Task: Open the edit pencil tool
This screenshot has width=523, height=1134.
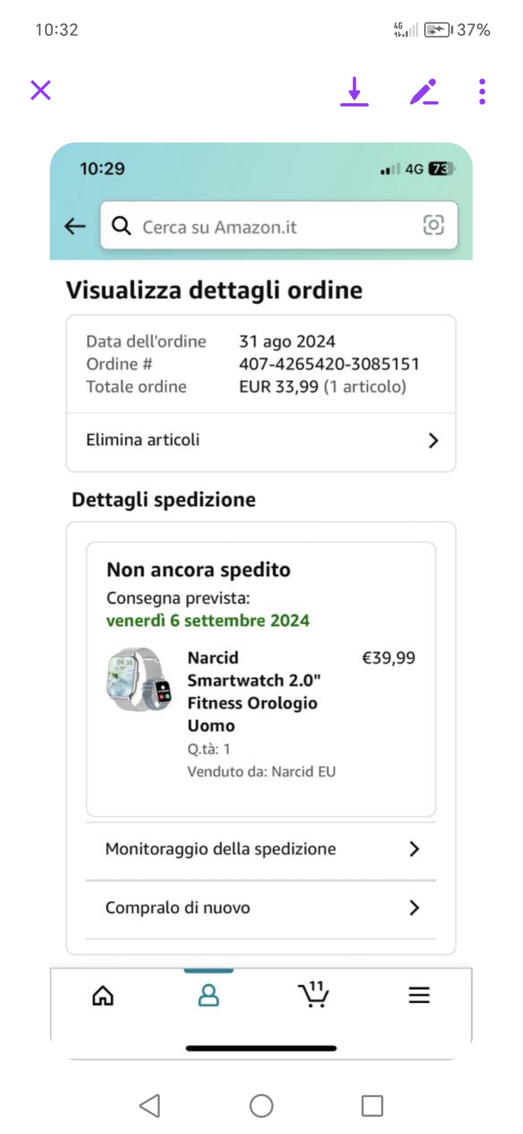Action: (x=424, y=92)
